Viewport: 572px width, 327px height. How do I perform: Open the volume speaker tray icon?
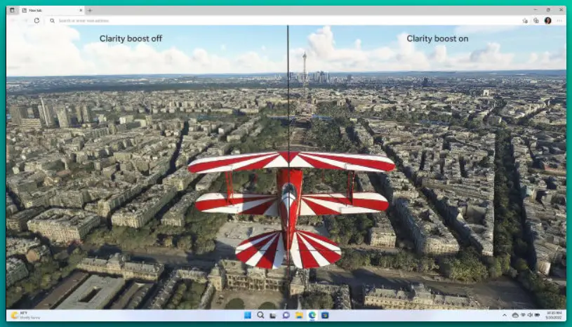530,315
